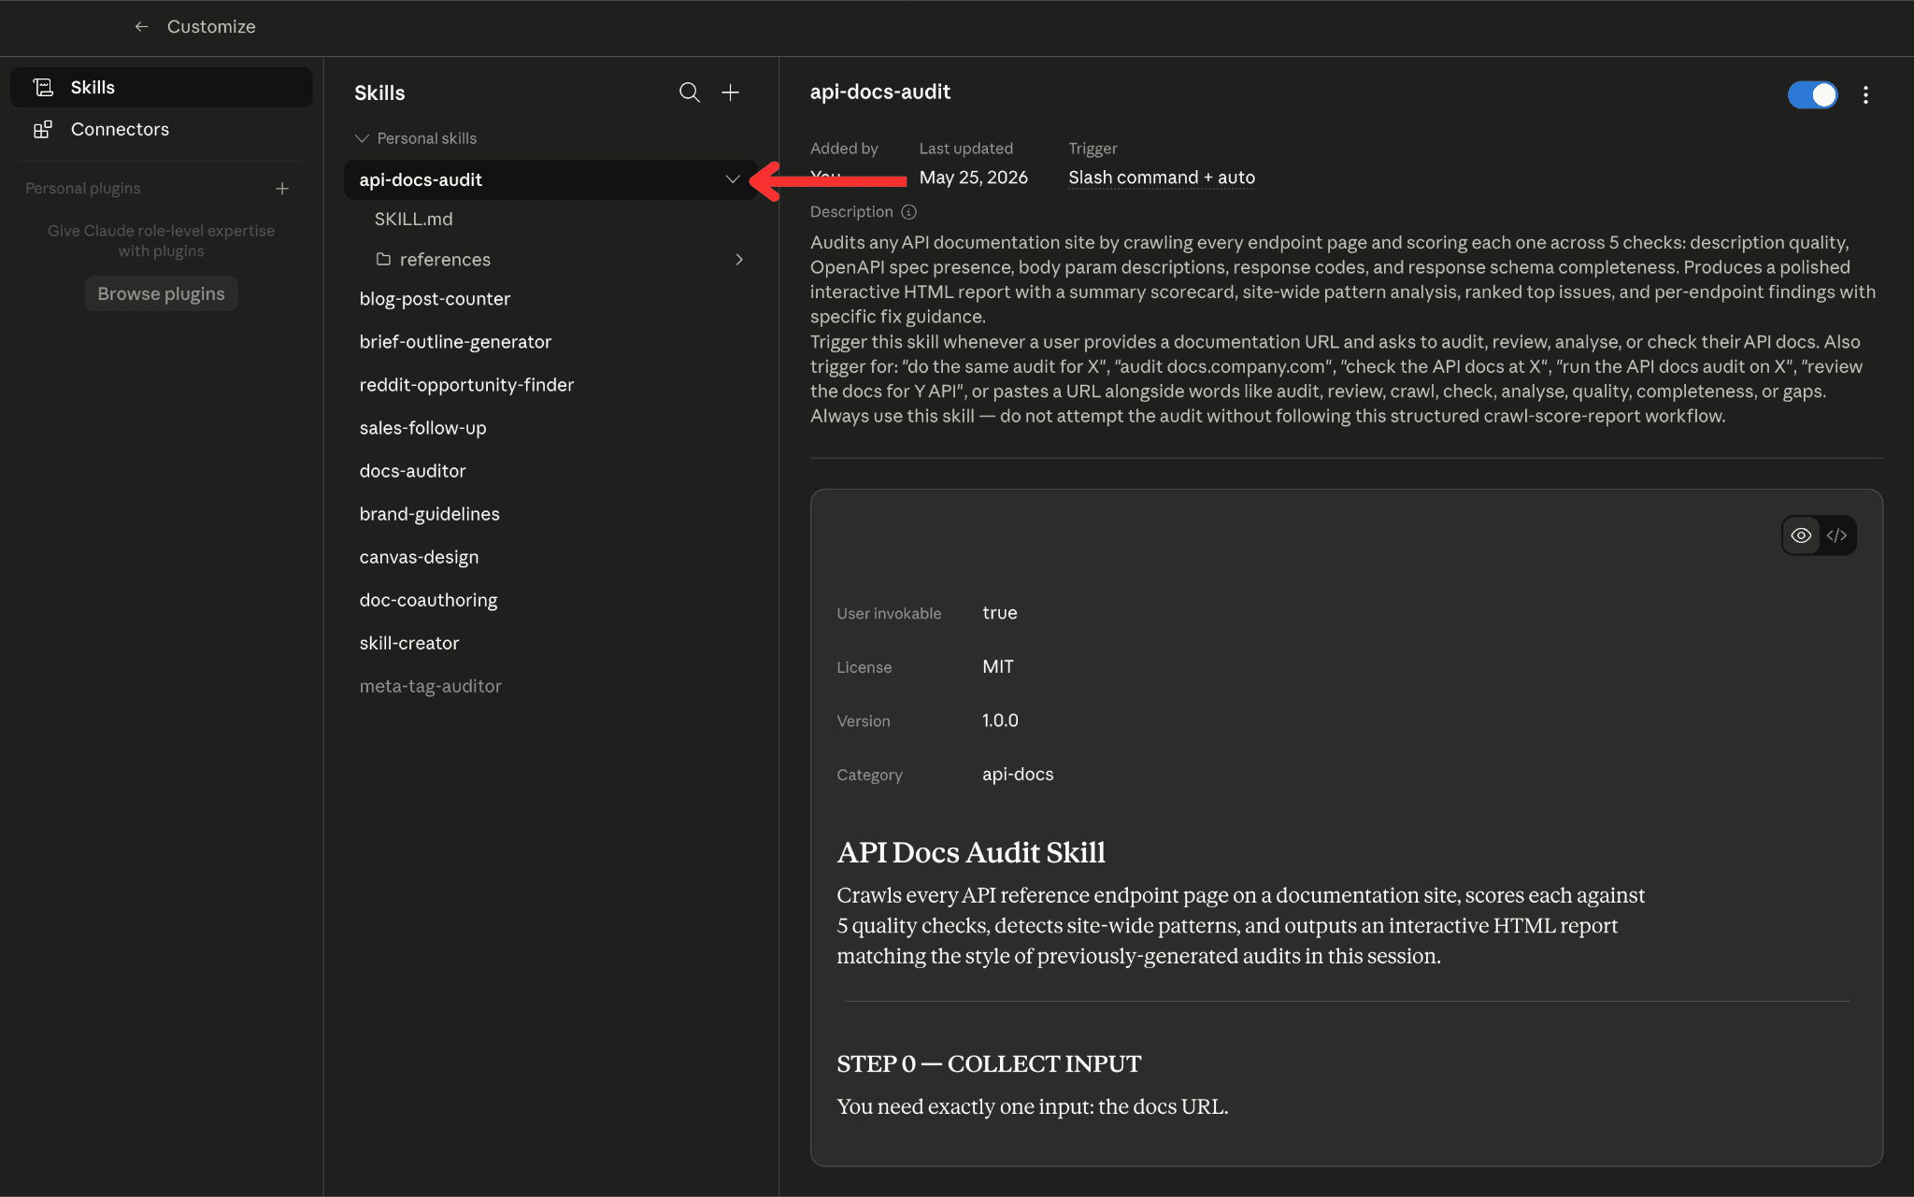Switch to rendered preview eye view
The width and height of the screenshot is (1914, 1197).
tap(1801, 535)
